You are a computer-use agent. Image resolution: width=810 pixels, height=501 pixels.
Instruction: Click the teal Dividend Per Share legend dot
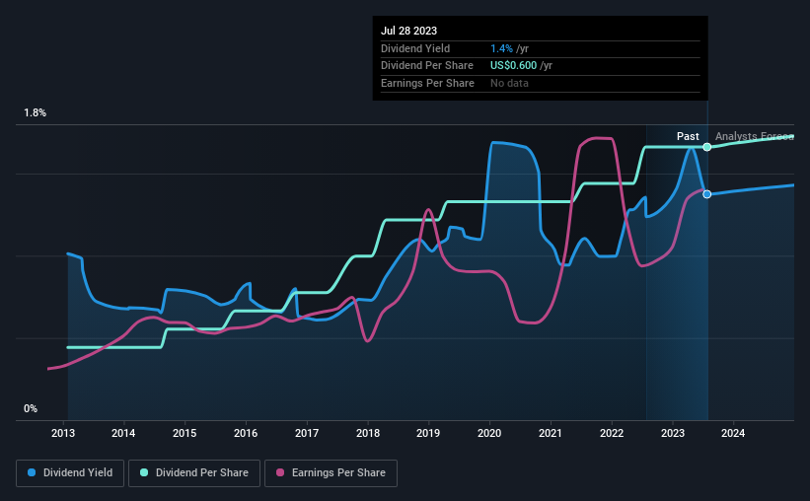144,472
